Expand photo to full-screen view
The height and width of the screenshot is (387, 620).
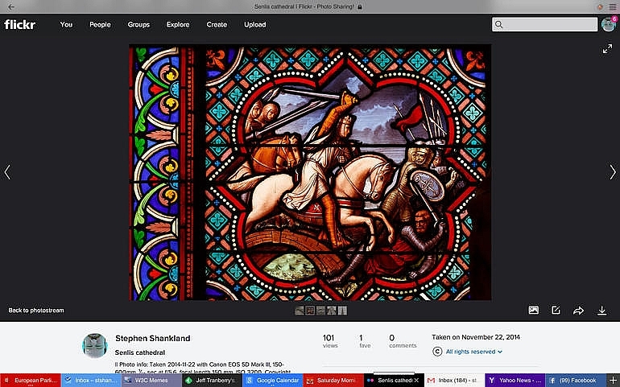607,49
